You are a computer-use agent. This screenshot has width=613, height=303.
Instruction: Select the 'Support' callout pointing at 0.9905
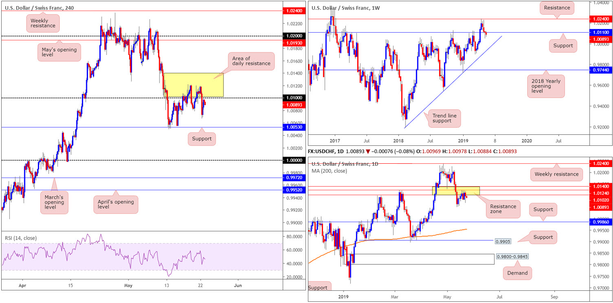pyautogui.click(x=543, y=237)
